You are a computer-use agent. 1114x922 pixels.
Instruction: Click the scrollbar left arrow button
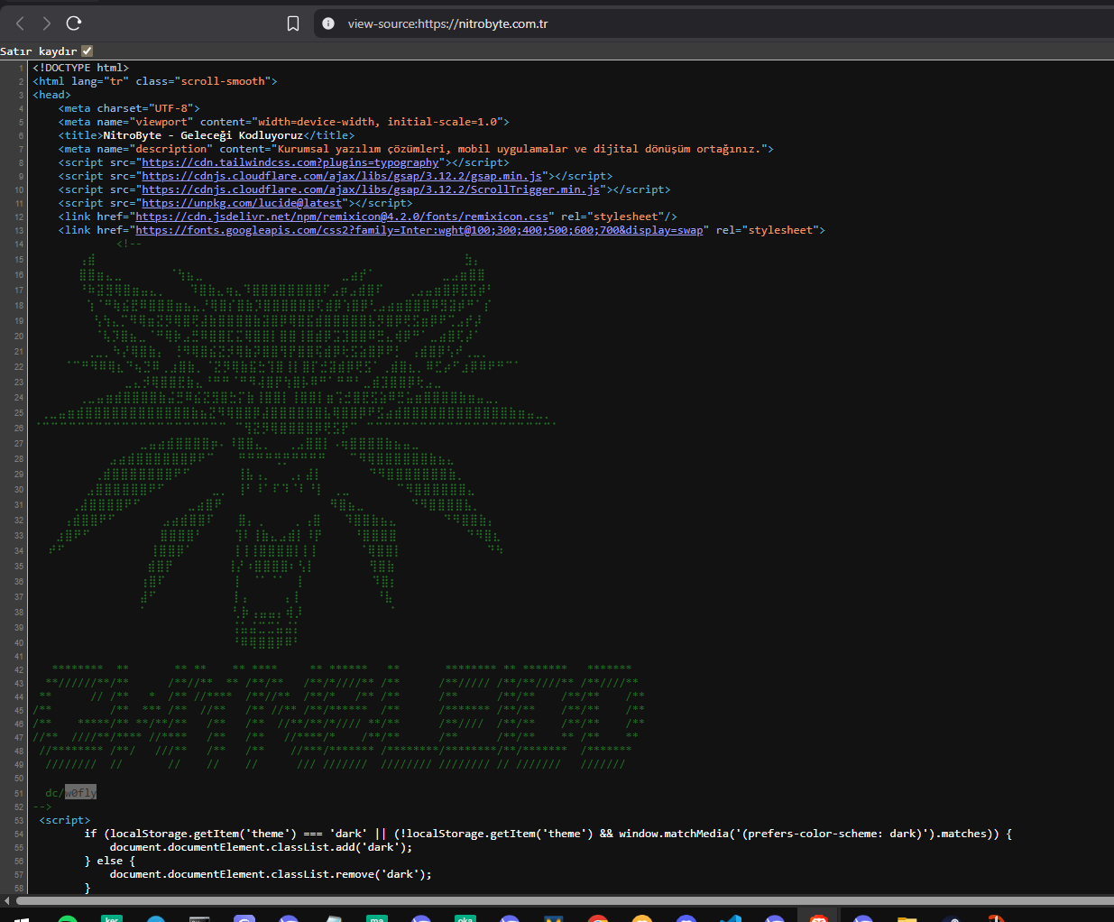click(6, 900)
